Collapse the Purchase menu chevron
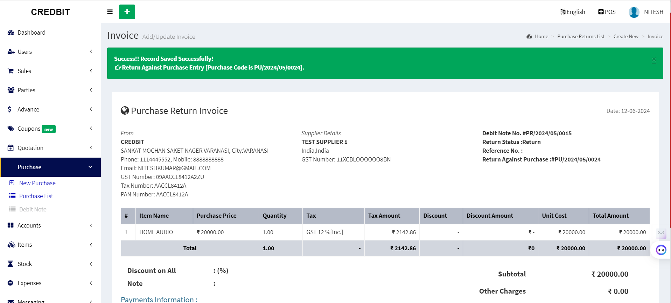This screenshot has width=671, height=303. pos(90,167)
